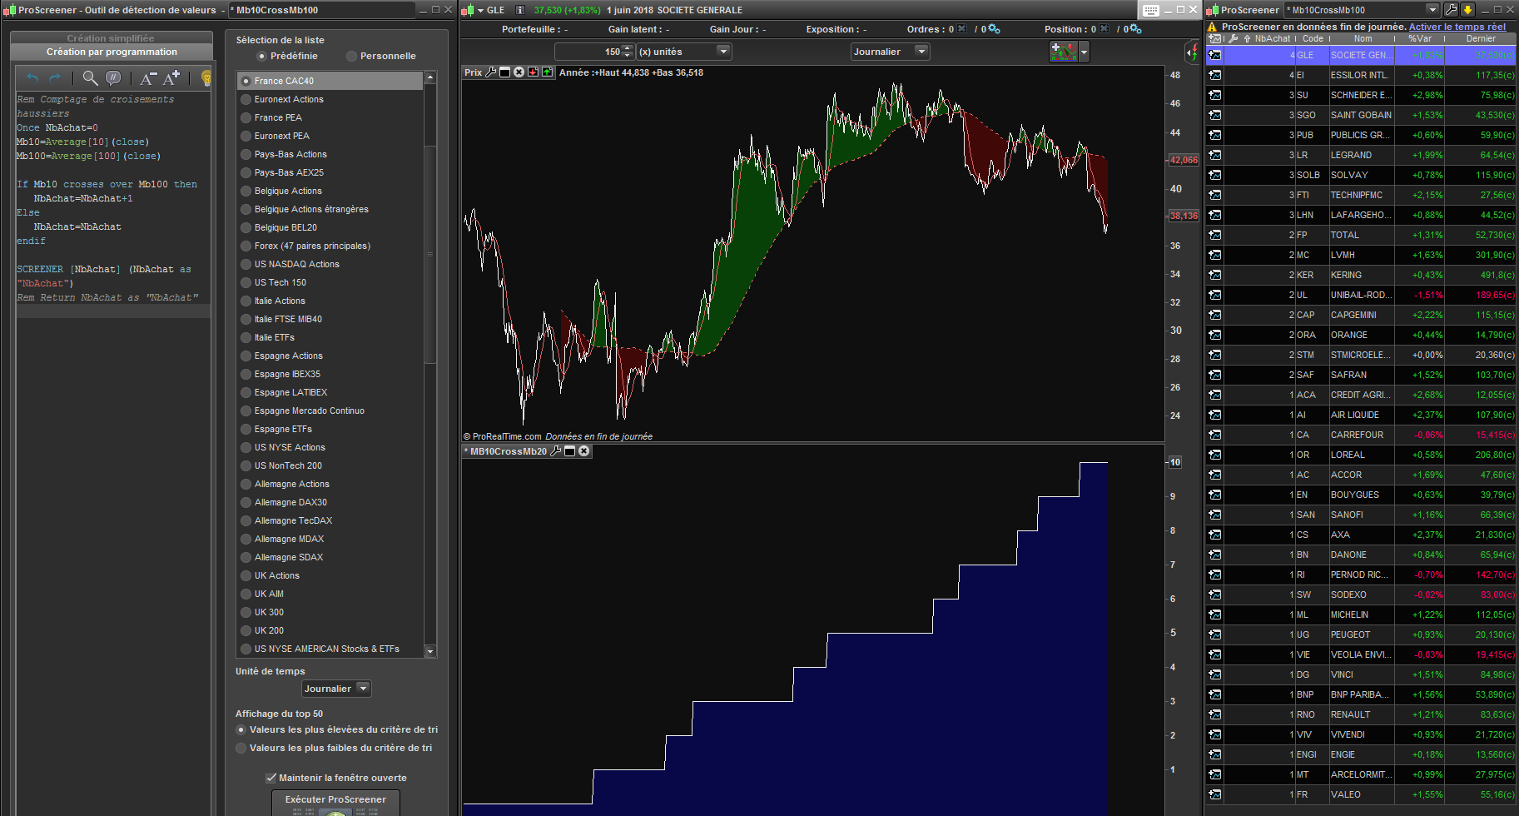Select the LVMH result row

[1361, 255]
